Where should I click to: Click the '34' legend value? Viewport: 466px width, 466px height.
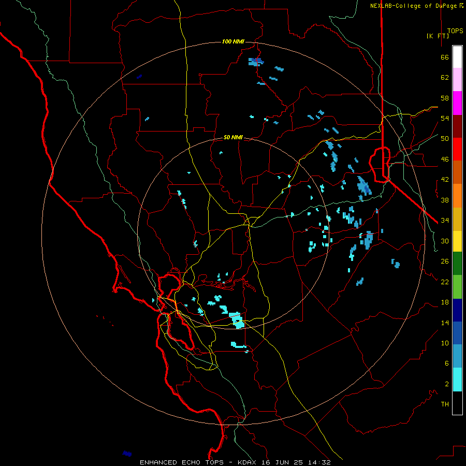[445, 221]
